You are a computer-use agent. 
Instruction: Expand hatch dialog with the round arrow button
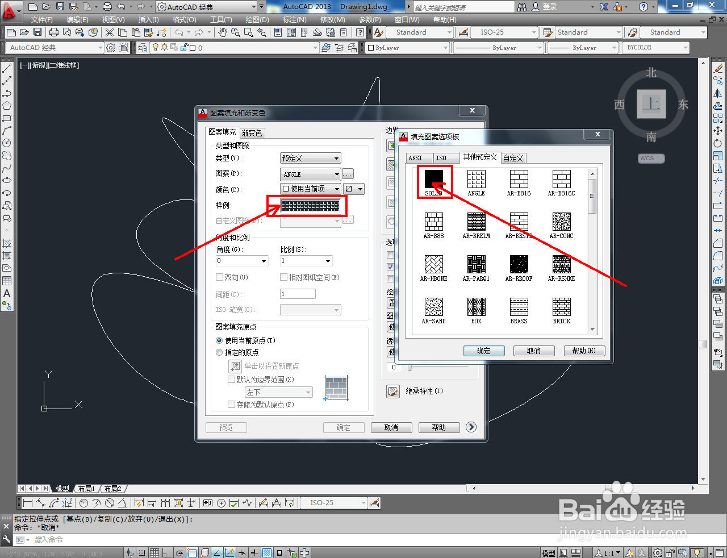click(471, 427)
